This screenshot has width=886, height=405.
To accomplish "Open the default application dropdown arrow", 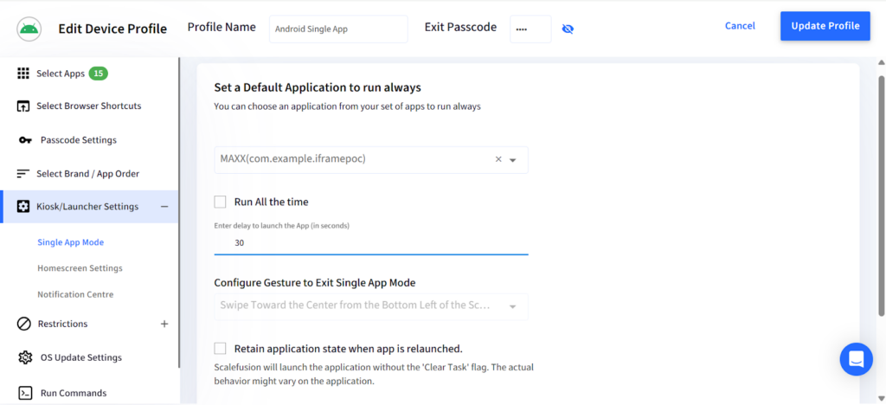I will [512, 160].
